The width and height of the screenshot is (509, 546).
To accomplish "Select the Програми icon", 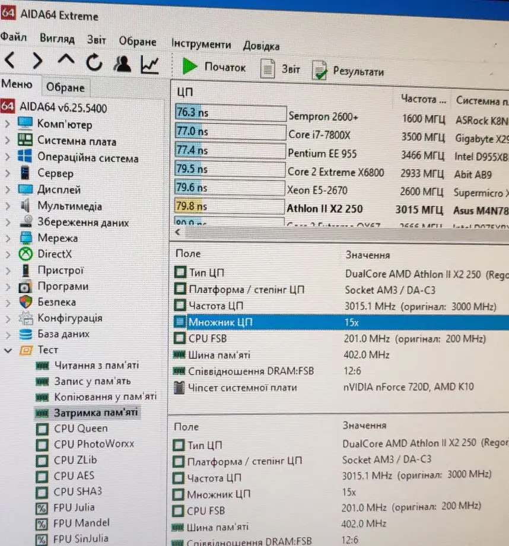I will click(x=25, y=287).
